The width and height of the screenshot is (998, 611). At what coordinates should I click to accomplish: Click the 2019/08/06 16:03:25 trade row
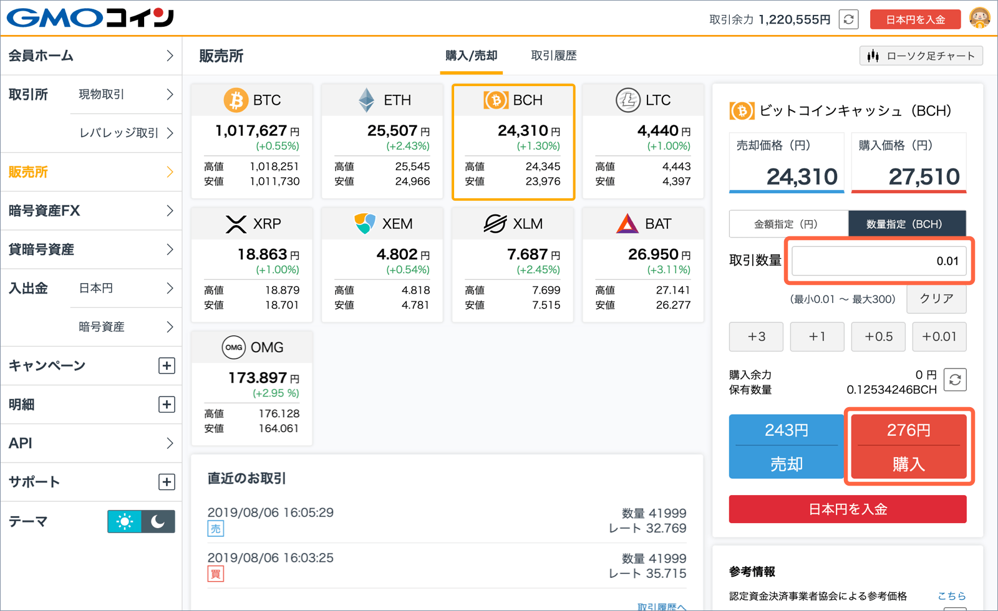tap(447, 566)
